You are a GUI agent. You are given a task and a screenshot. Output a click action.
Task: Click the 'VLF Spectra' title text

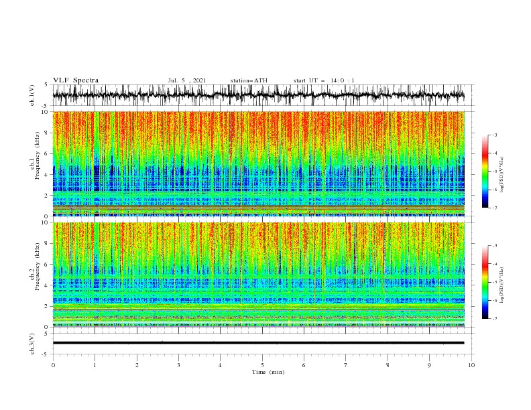click(x=76, y=80)
